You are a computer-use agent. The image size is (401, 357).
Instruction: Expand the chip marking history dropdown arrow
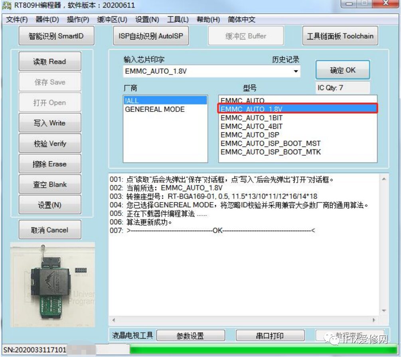296,71
